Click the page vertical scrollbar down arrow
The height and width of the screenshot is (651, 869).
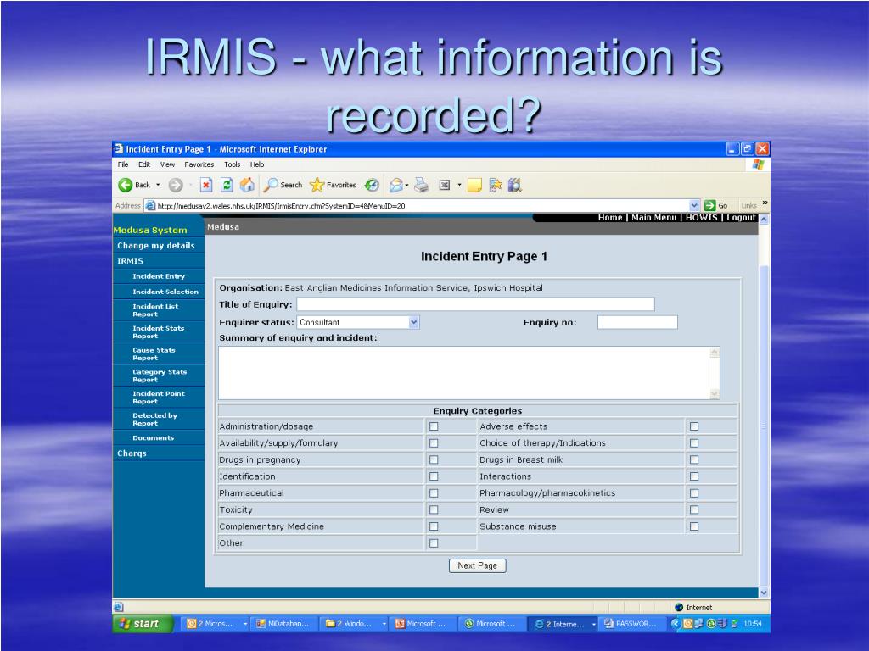click(764, 593)
